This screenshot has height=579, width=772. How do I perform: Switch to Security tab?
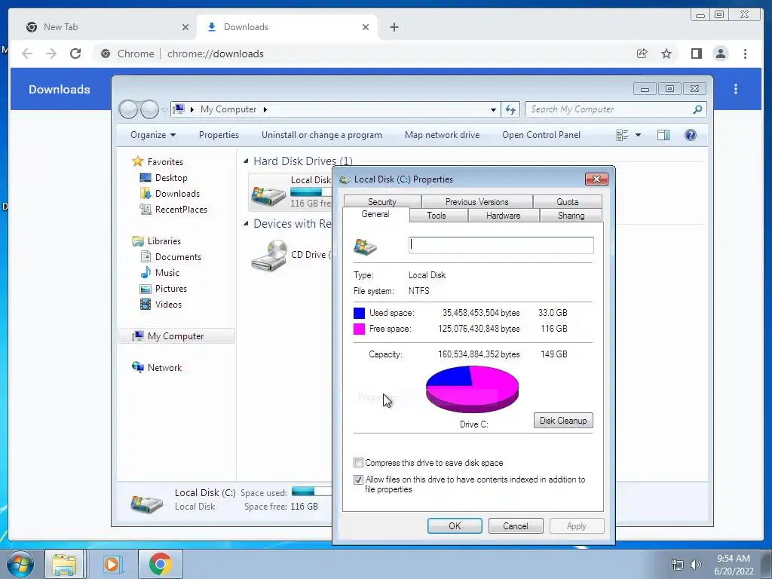[x=382, y=202]
